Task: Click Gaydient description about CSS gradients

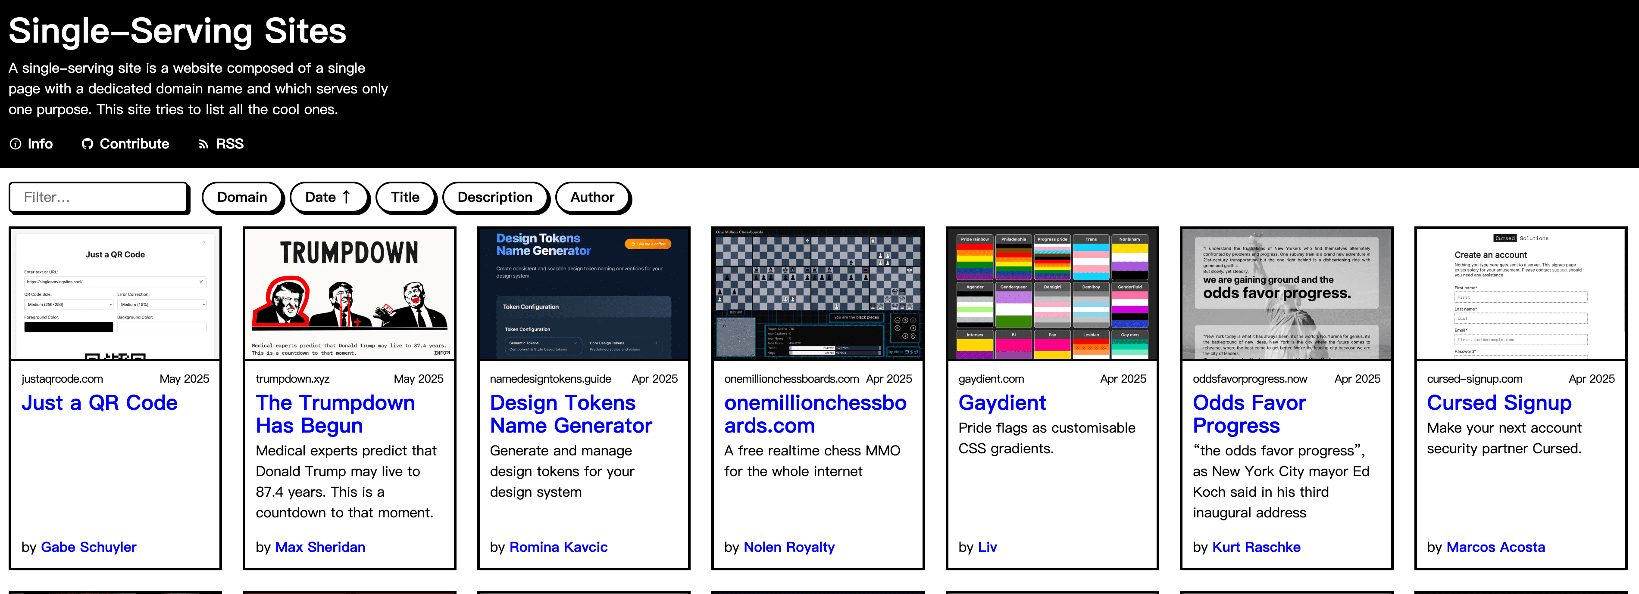Action: pos(1047,438)
